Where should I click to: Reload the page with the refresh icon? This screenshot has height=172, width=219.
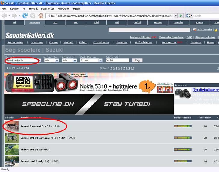tap(25, 16)
